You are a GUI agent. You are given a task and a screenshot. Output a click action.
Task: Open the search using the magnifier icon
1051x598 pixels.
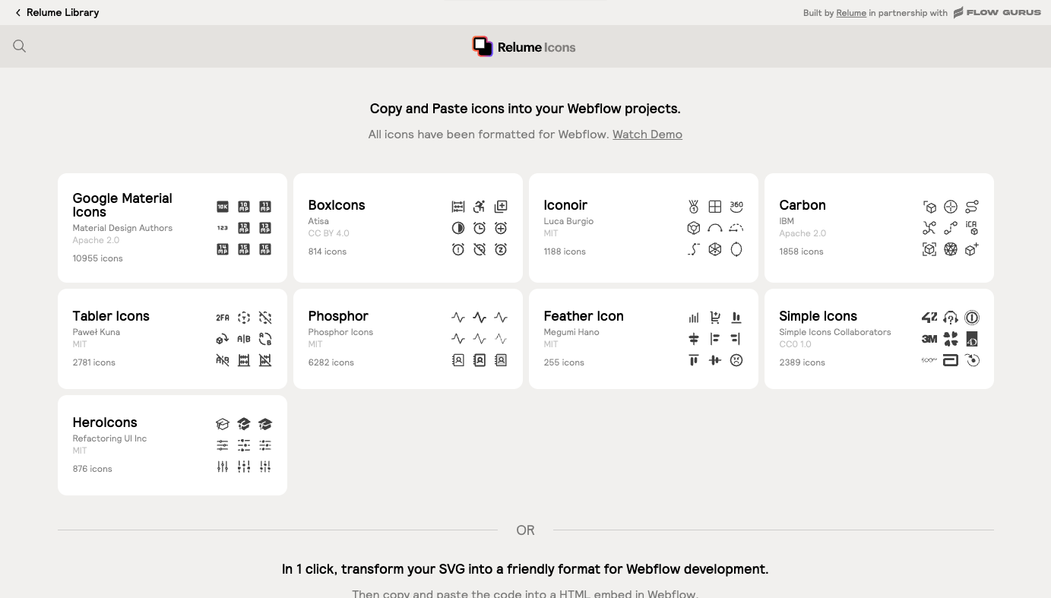coord(19,46)
